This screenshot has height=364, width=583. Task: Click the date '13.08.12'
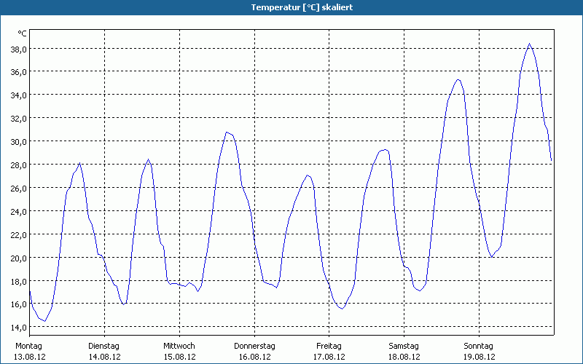tap(30, 357)
